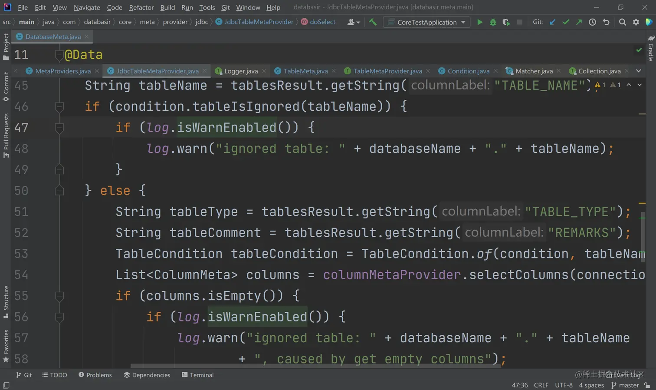The image size is (656, 390).
Task: Open the Git menu
Action: [226, 7]
